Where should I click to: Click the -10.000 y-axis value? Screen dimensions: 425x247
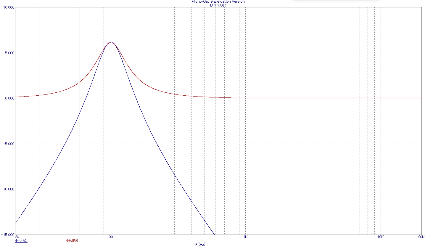8,189
